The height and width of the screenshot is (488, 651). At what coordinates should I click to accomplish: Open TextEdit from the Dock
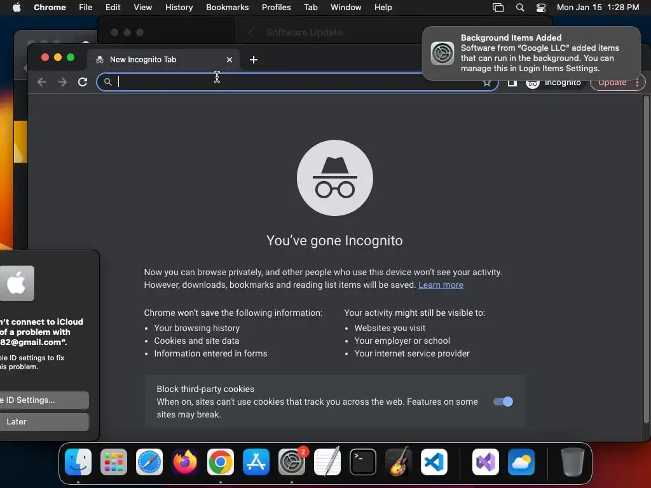coord(327,462)
